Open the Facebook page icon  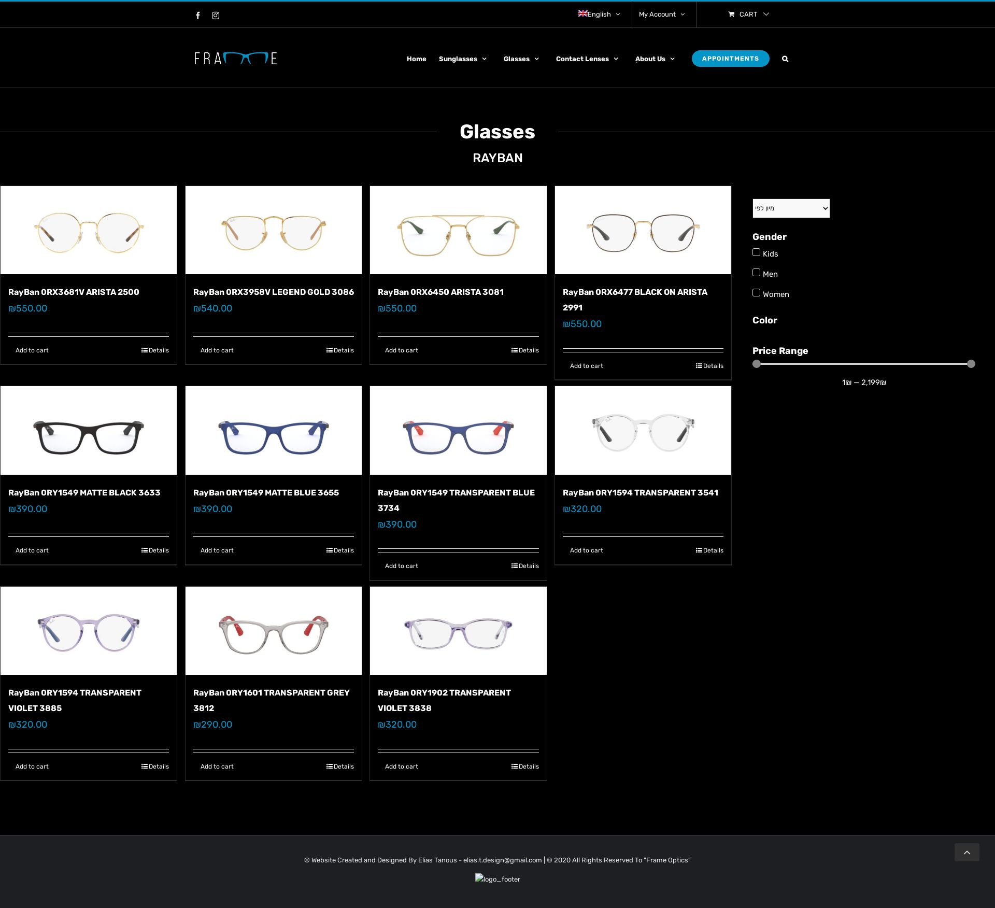[x=198, y=16]
